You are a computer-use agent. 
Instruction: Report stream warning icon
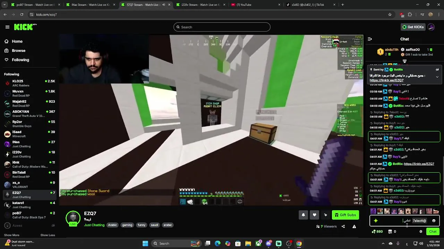coord(354,227)
